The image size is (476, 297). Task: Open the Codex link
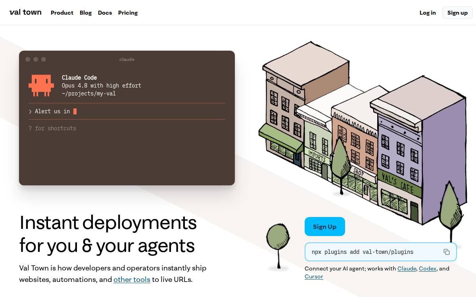click(x=428, y=268)
